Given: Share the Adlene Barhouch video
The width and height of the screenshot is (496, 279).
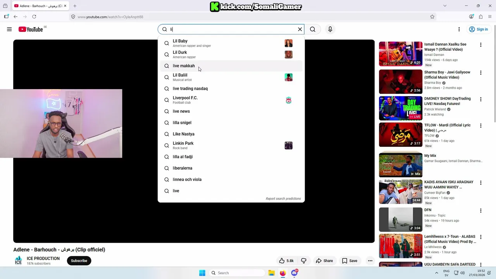Looking at the screenshot, I should pos(324,261).
